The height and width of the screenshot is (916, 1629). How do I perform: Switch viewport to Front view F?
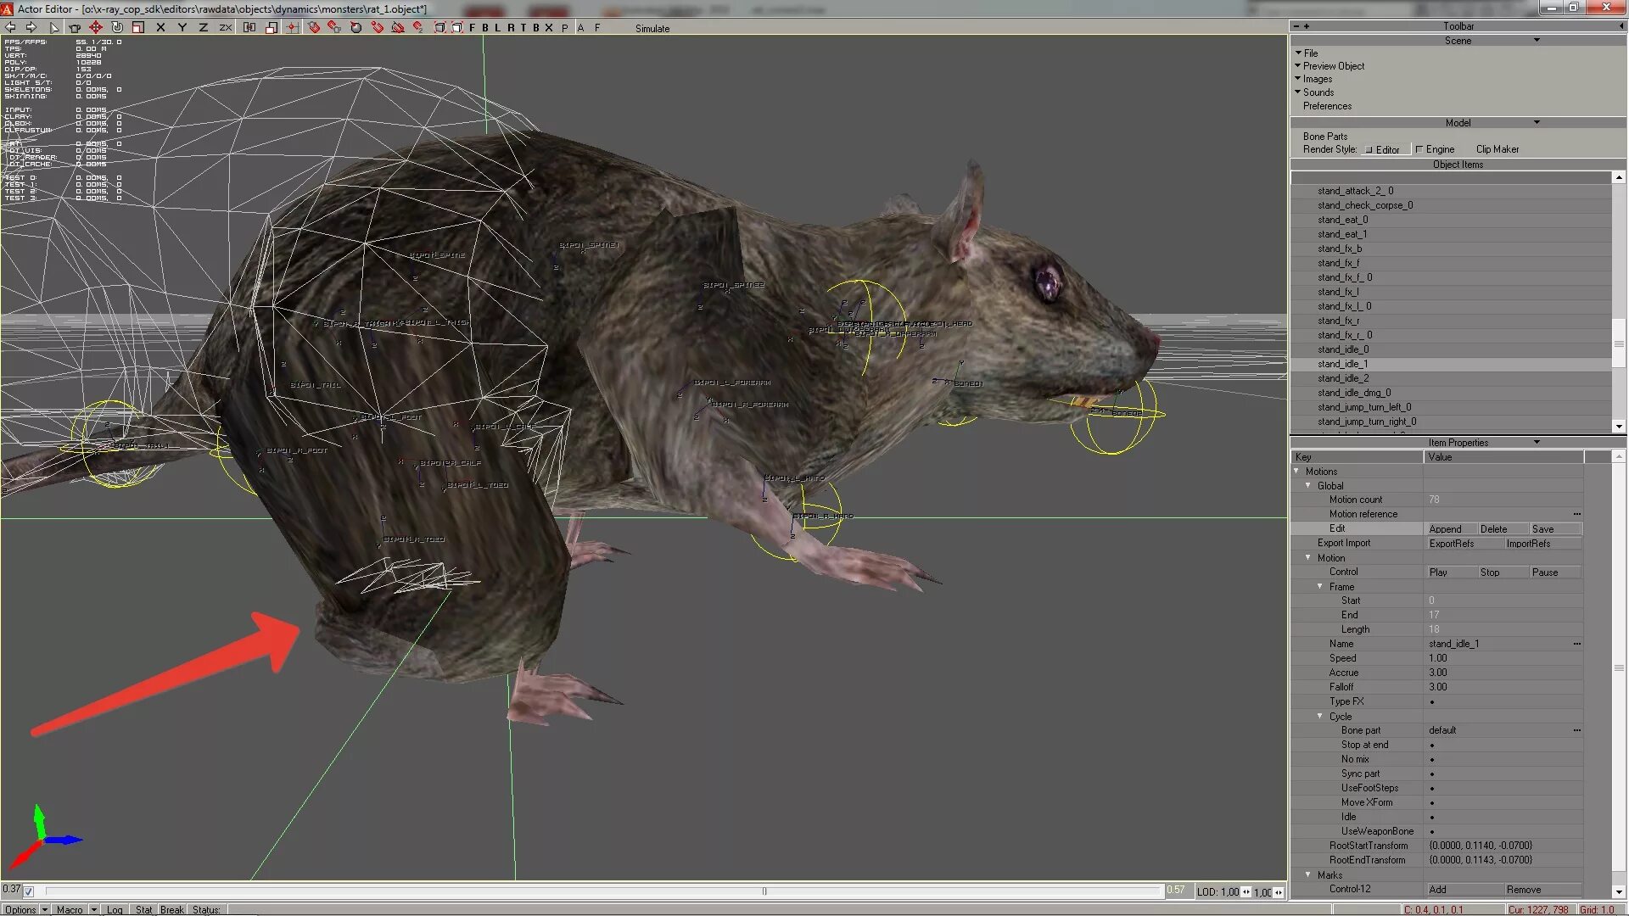[x=472, y=27]
